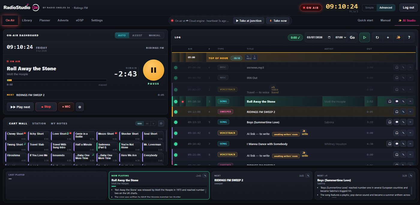Click AI write icon on voicetrack row 6
The height and width of the screenshot is (205, 420).
coord(305,133)
